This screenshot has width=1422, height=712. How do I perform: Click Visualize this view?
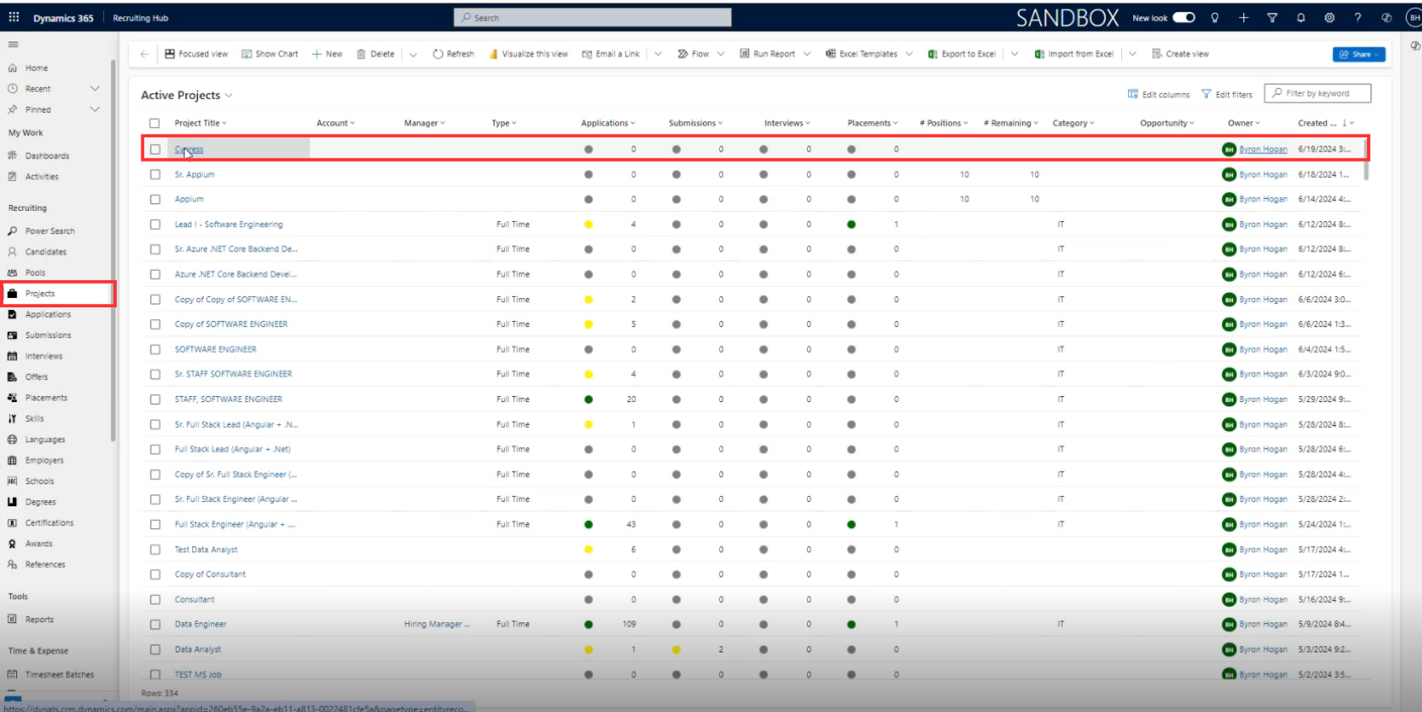[528, 54]
